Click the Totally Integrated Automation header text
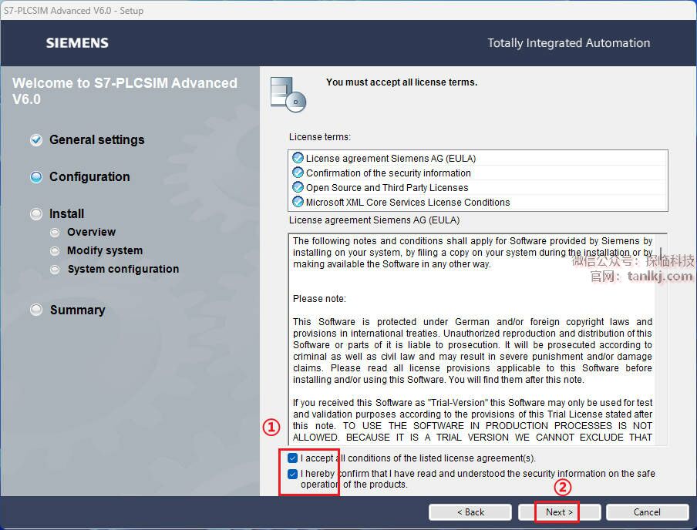The width and height of the screenshot is (697, 530). (x=568, y=43)
